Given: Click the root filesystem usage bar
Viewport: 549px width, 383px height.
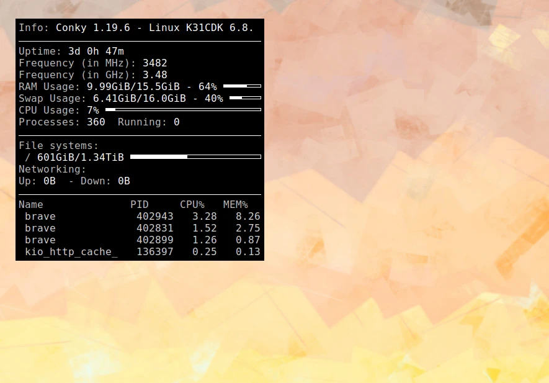Looking at the screenshot, I should [195, 157].
